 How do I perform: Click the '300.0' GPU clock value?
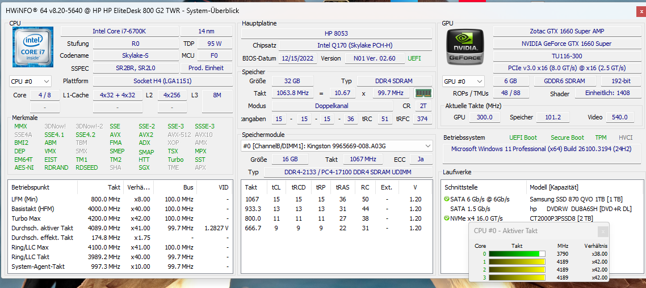485,118
